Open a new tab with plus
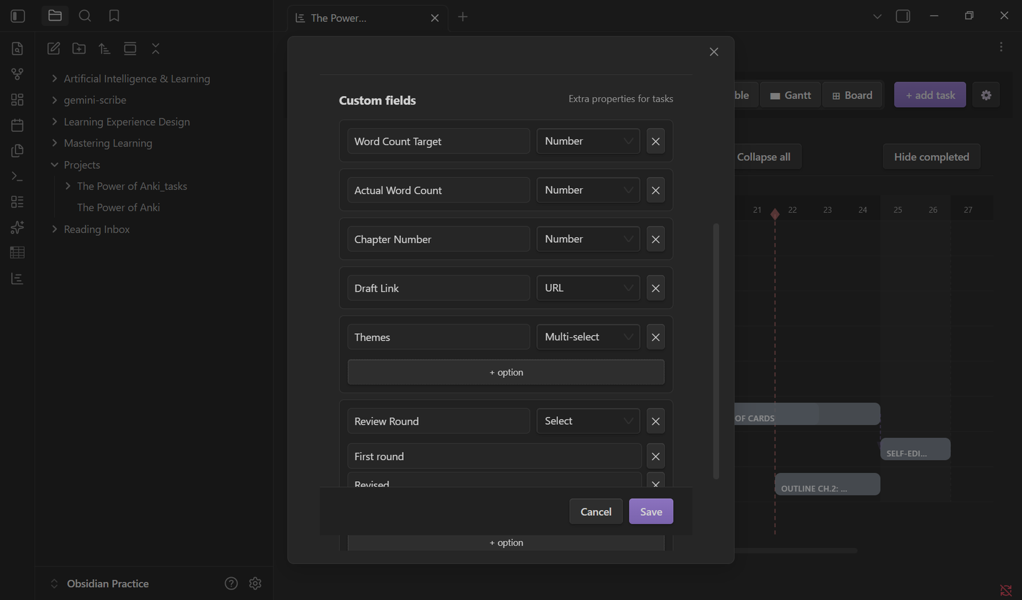Screen dimensions: 1022x600 (463, 17)
